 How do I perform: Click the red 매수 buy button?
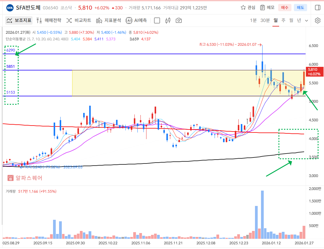[285, 8]
